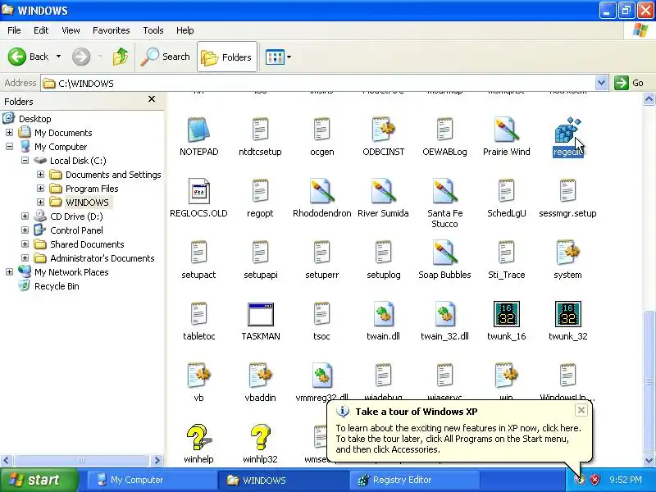The image size is (656, 492).
Task: Select the Soap Bubbles bitmap
Action: coord(444,253)
